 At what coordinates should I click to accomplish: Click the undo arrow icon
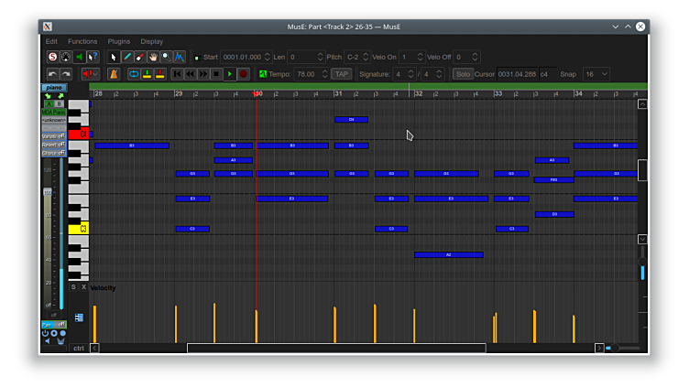click(53, 74)
